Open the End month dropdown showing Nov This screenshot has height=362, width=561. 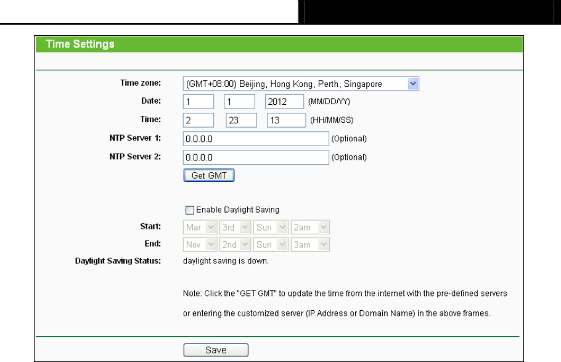click(x=200, y=245)
